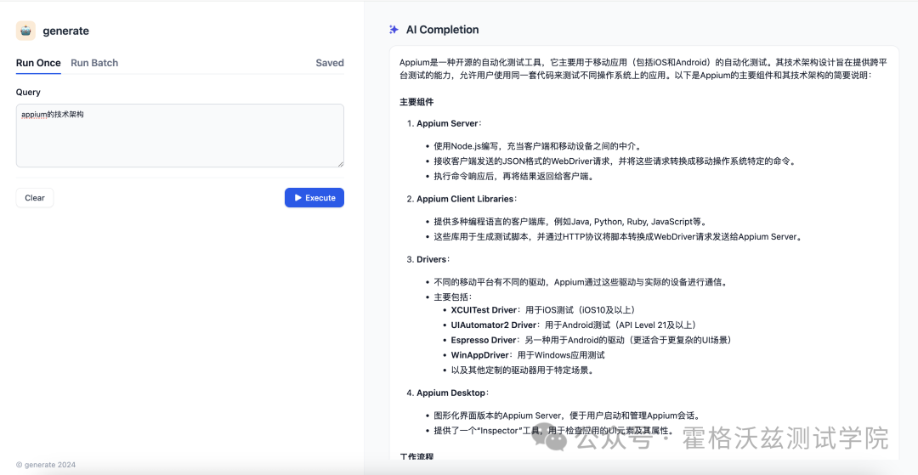Click the generate app title
The width and height of the screenshot is (918, 475).
point(65,31)
